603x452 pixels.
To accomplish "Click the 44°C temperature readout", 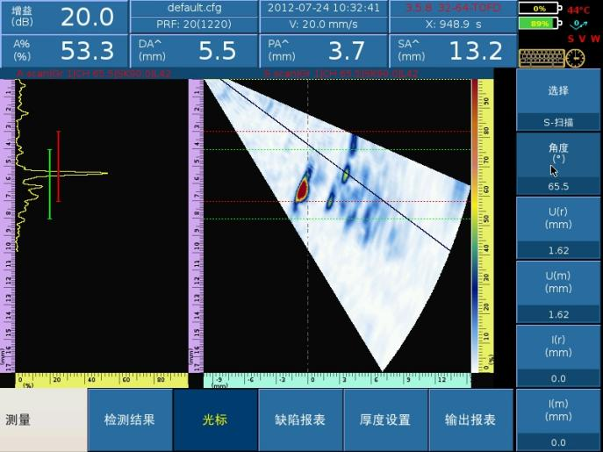I will 578,10.
